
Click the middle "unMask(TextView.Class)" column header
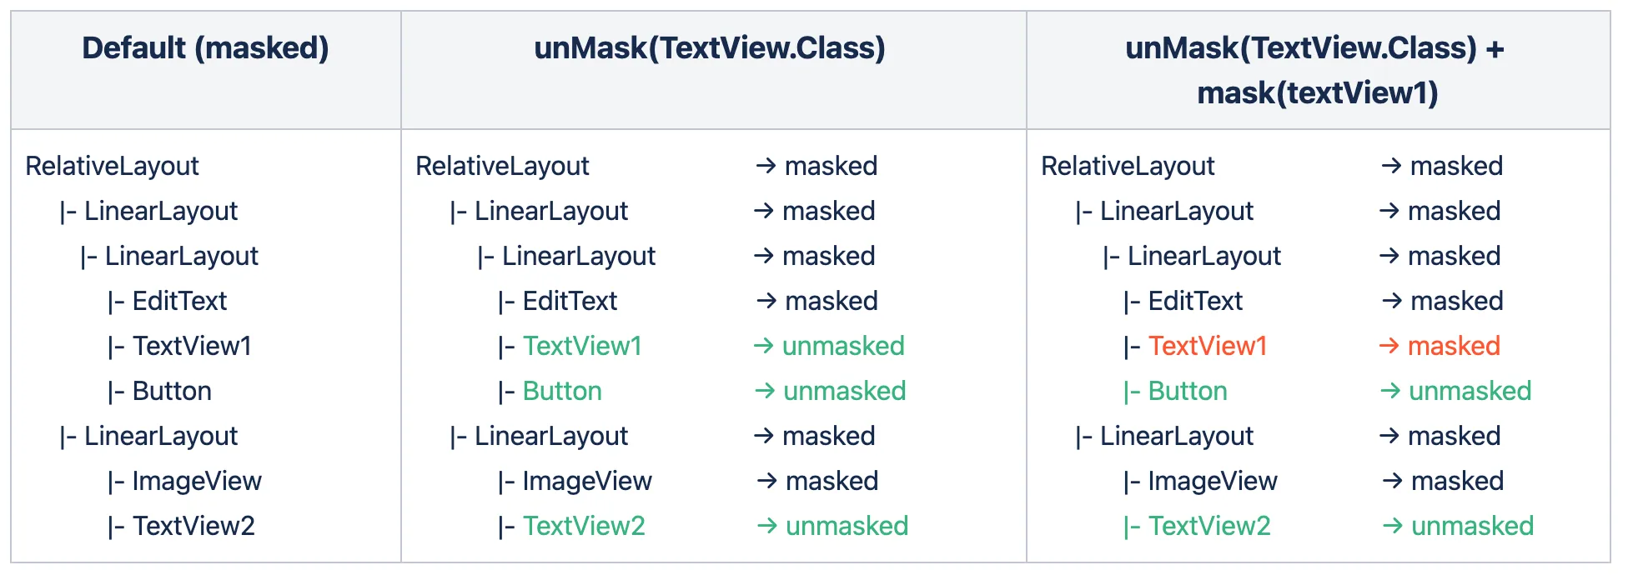710,48
